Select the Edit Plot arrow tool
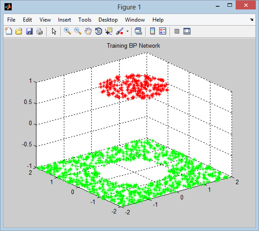Image resolution: width=259 pixels, height=231 pixels. coord(54,31)
